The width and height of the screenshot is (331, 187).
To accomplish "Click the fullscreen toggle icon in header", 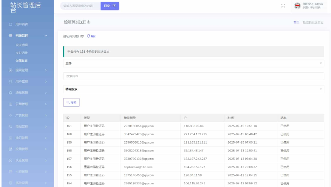I will 283,6.
